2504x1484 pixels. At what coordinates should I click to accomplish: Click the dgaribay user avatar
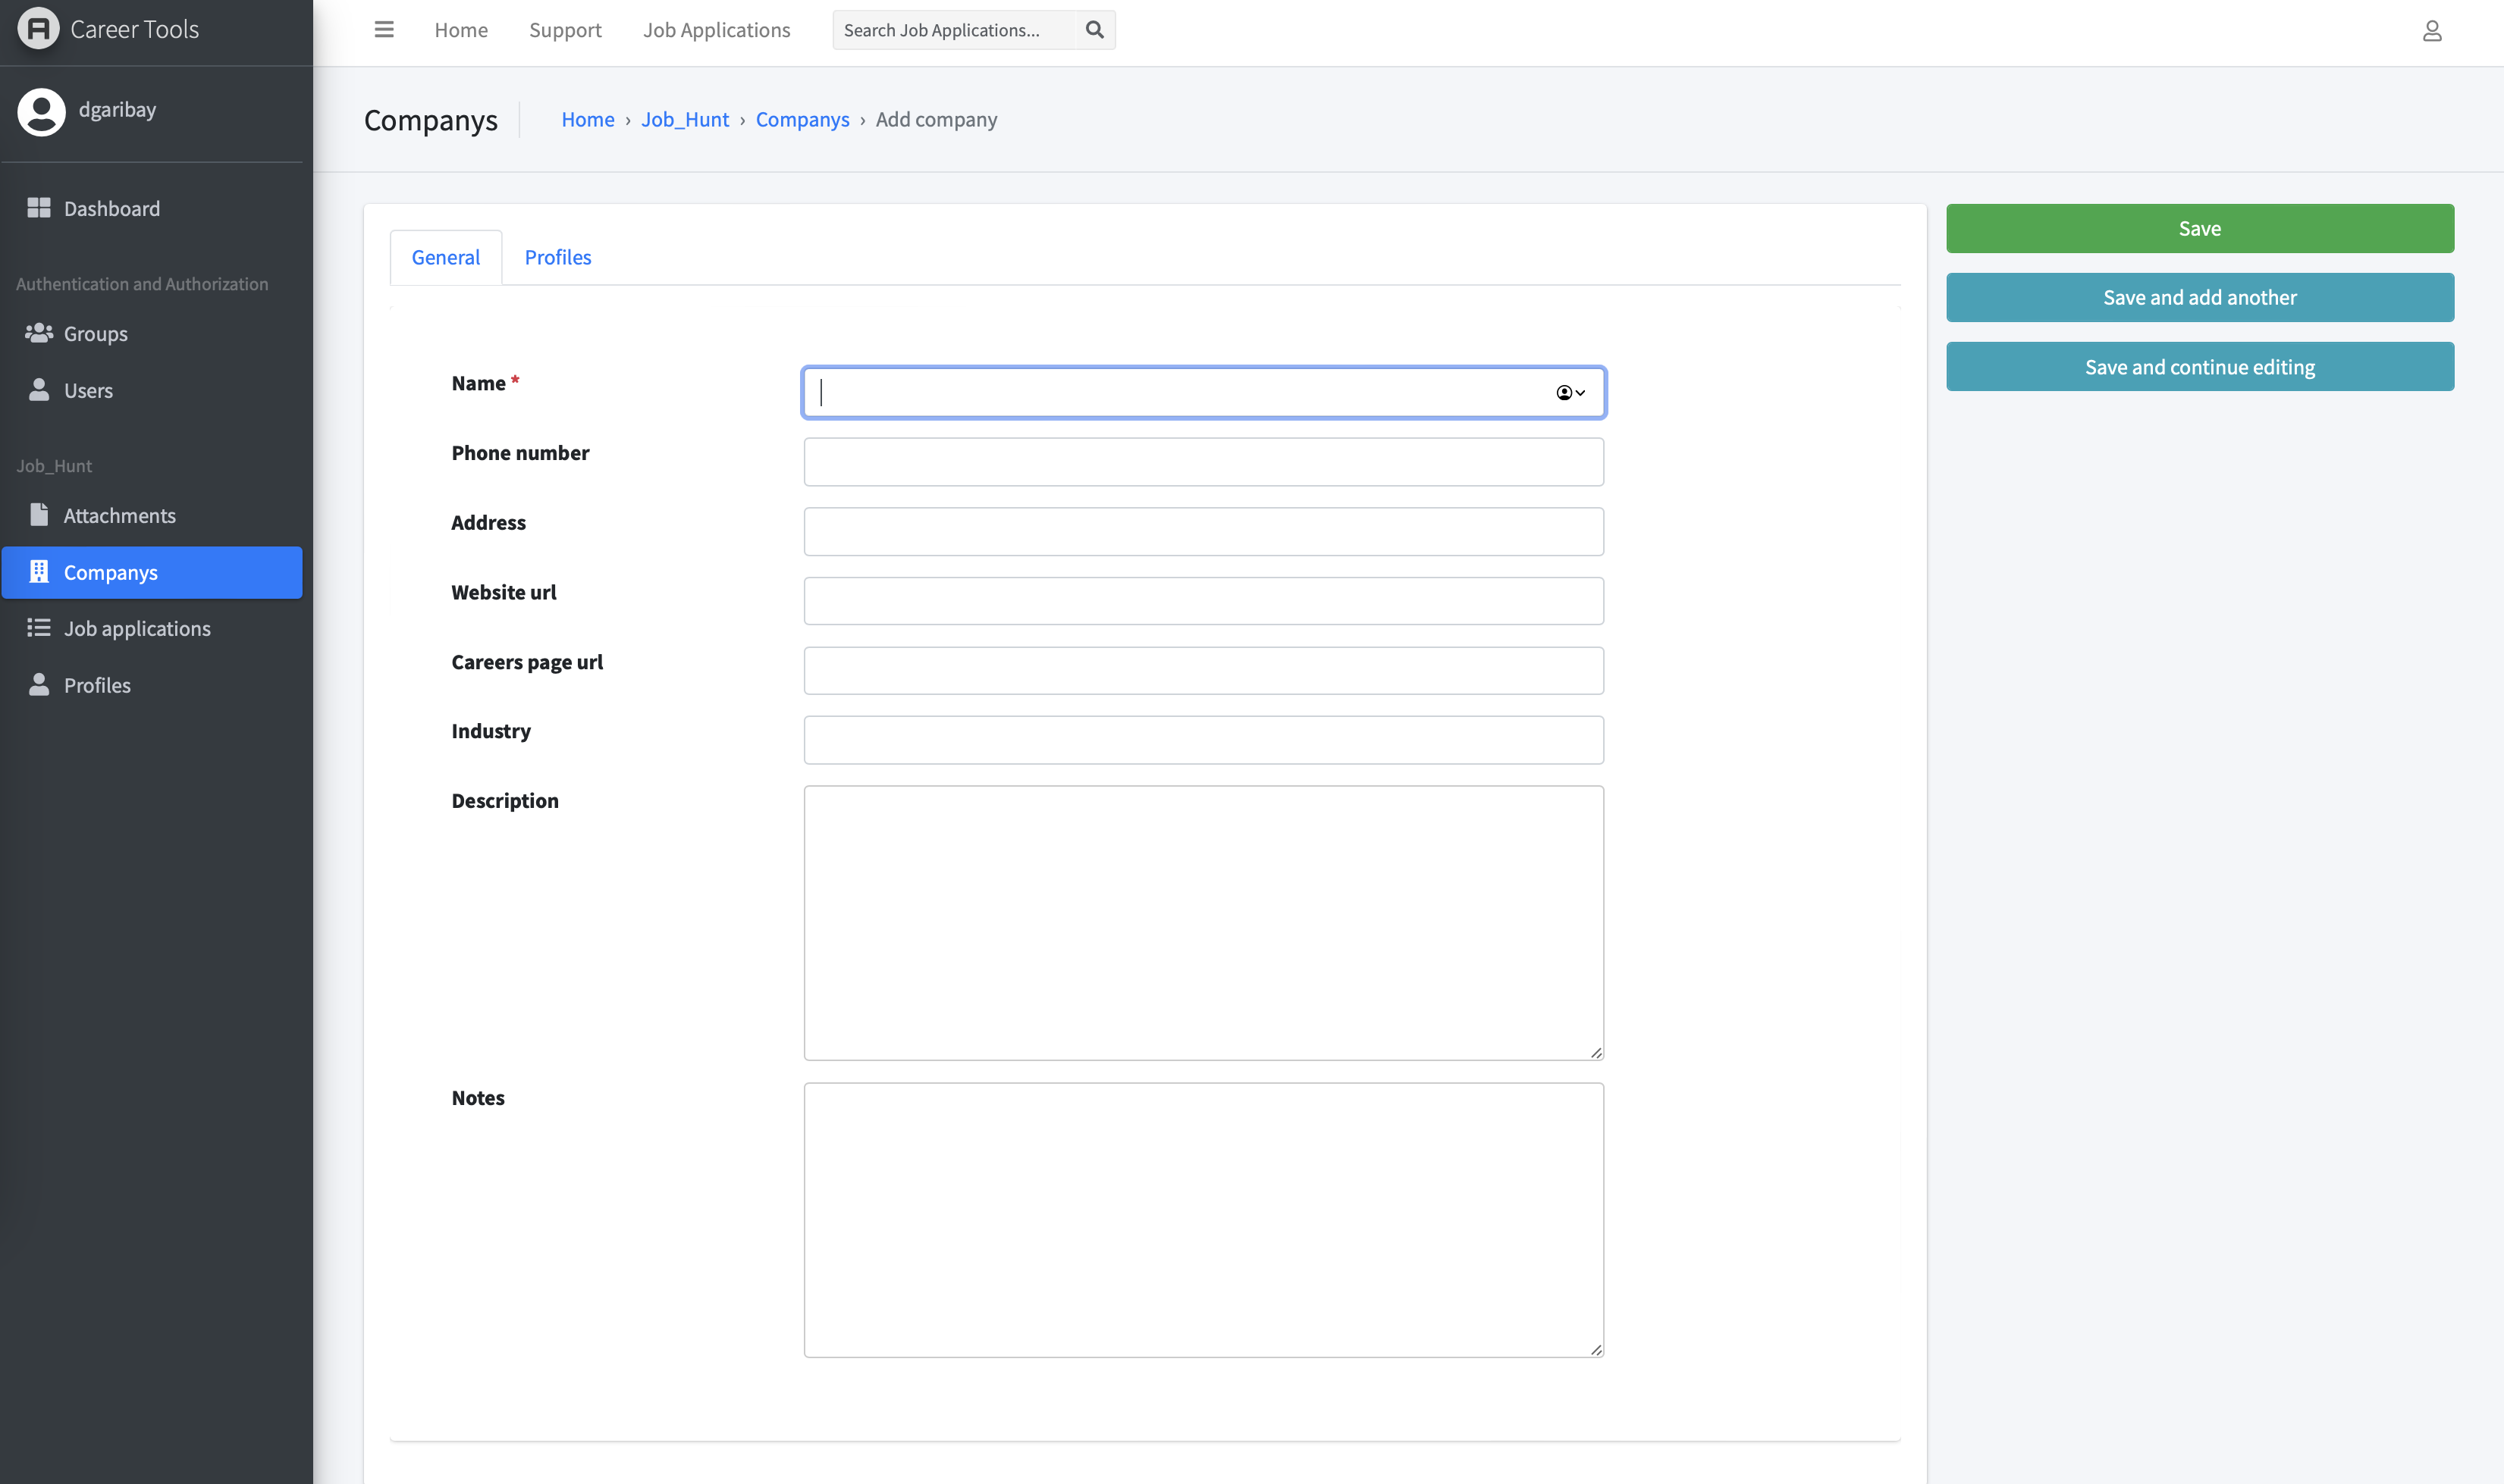(41, 111)
